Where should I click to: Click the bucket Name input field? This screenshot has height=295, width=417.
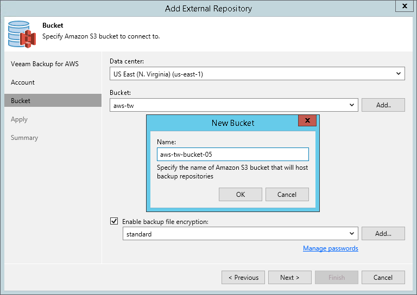[233, 154]
